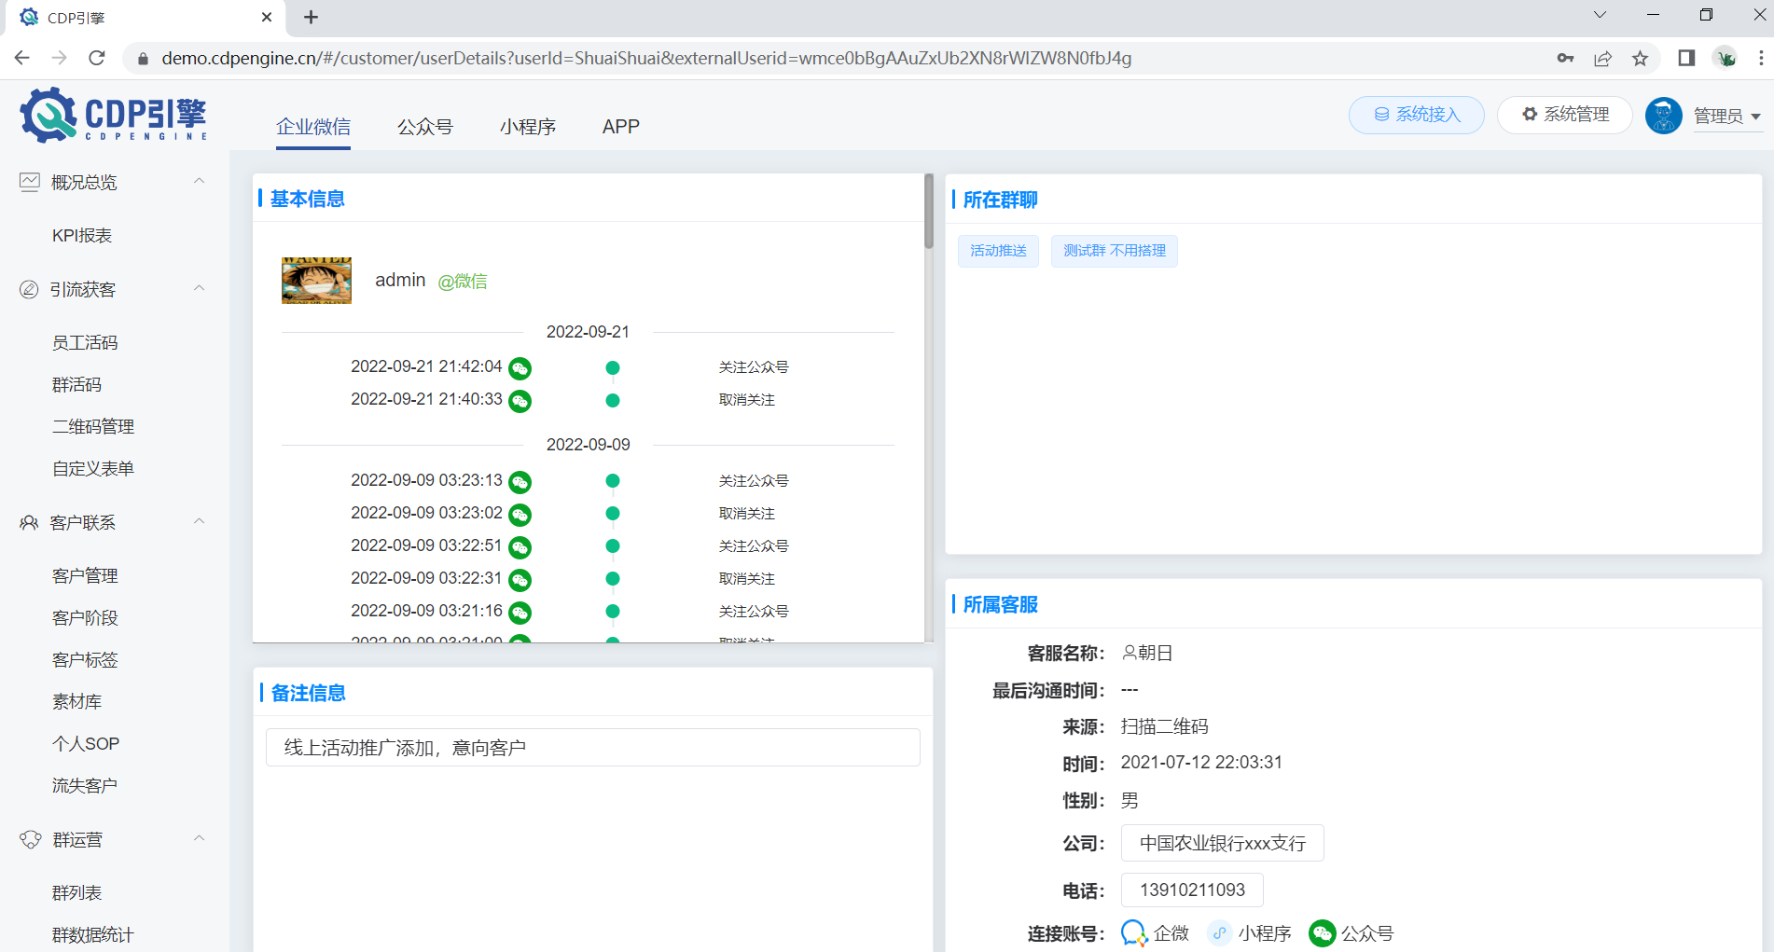
Task: Bookmark this page with the star icon
Action: tap(1640, 59)
